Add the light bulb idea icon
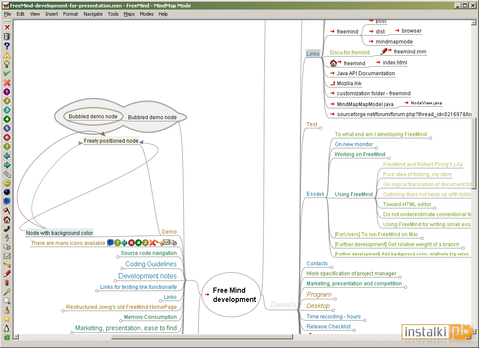 pyautogui.click(x=7, y=64)
